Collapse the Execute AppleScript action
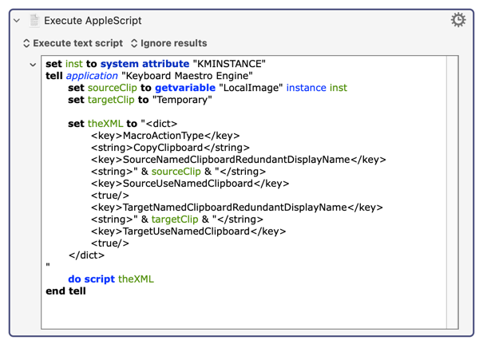Image resolution: width=483 pixels, height=348 pixels. coord(17,21)
